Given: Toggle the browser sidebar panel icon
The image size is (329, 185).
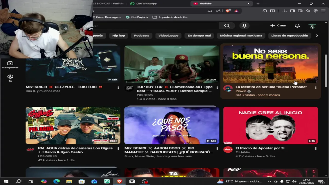Looking at the screenshot, I should tap(292, 11).
